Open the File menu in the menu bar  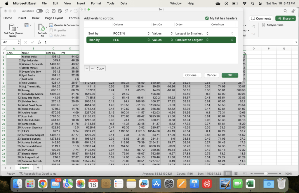pos(44,3)
